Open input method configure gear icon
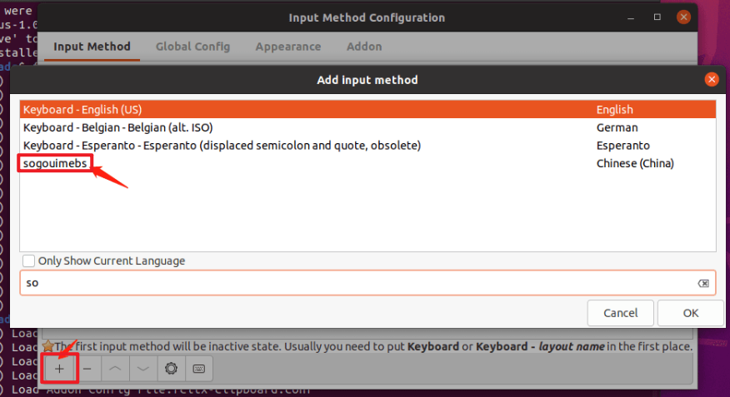The height and width of the screenshot is (397, 730). coord(172,368)
